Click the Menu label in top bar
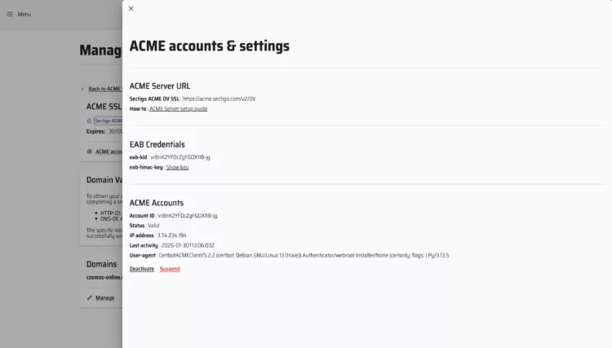 pos(24,14)
